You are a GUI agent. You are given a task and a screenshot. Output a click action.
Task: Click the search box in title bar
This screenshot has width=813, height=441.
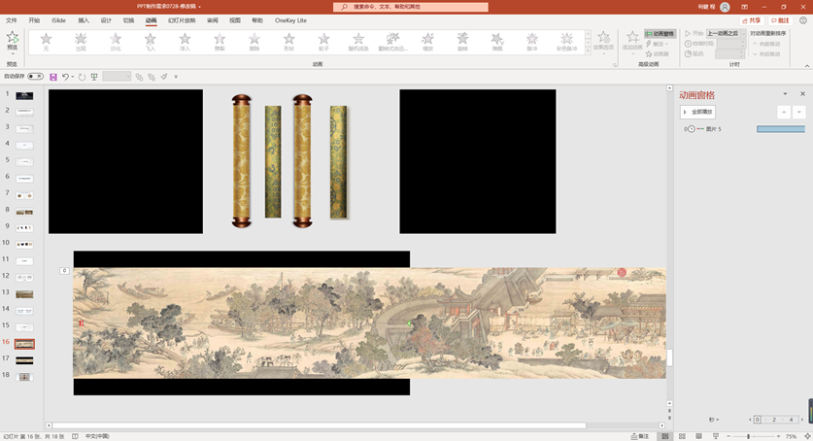click(x=410, y=7)
